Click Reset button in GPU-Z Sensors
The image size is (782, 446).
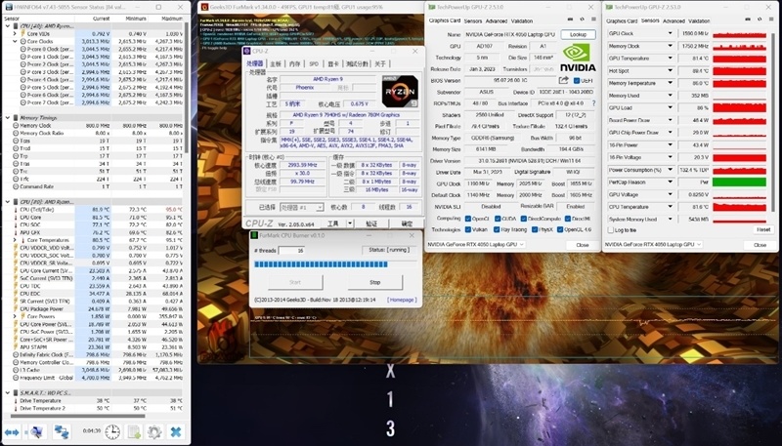(x=763, y=230)
